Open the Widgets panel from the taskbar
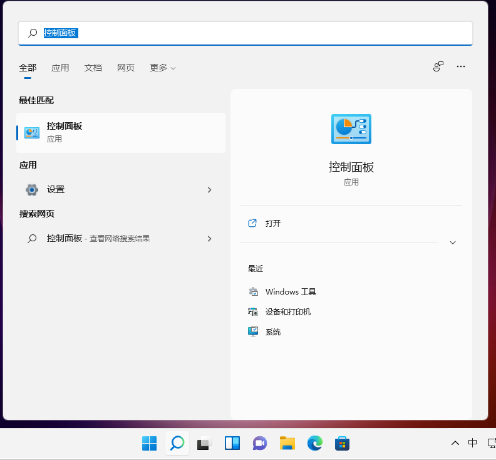The height and width of the screenshot is (460, 496). pos(232,444)
